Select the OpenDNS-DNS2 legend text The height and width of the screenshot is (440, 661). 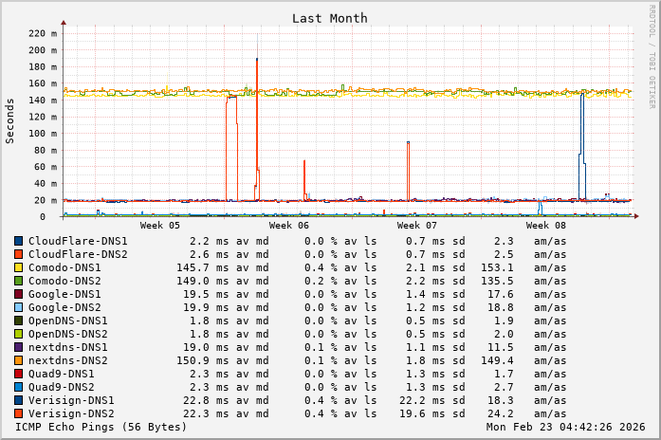[67, 335]
